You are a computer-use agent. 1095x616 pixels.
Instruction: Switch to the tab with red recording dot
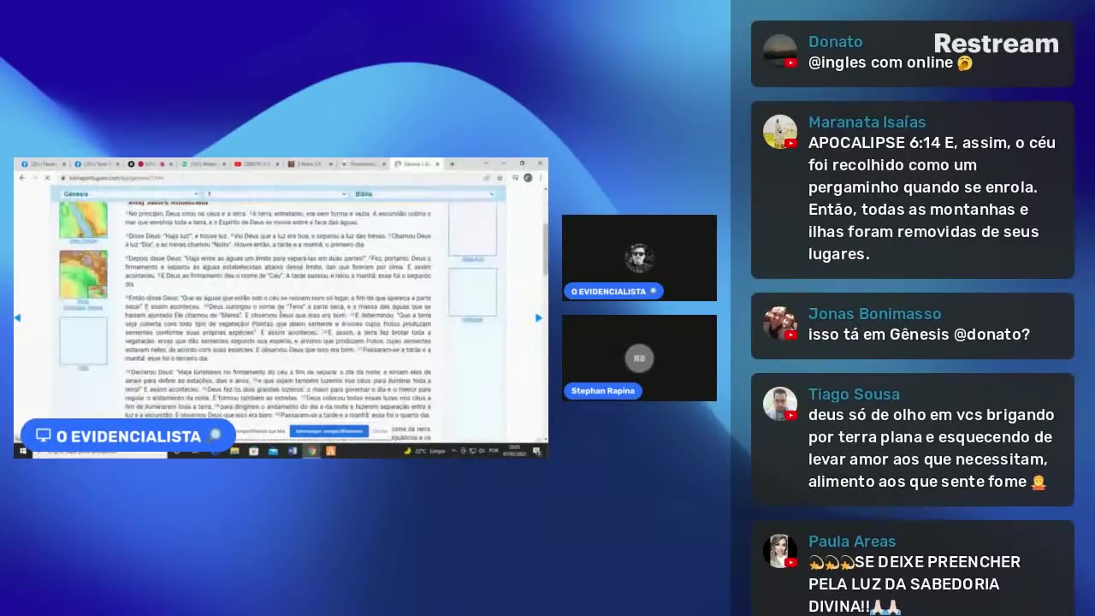click(x=151, y=163)
